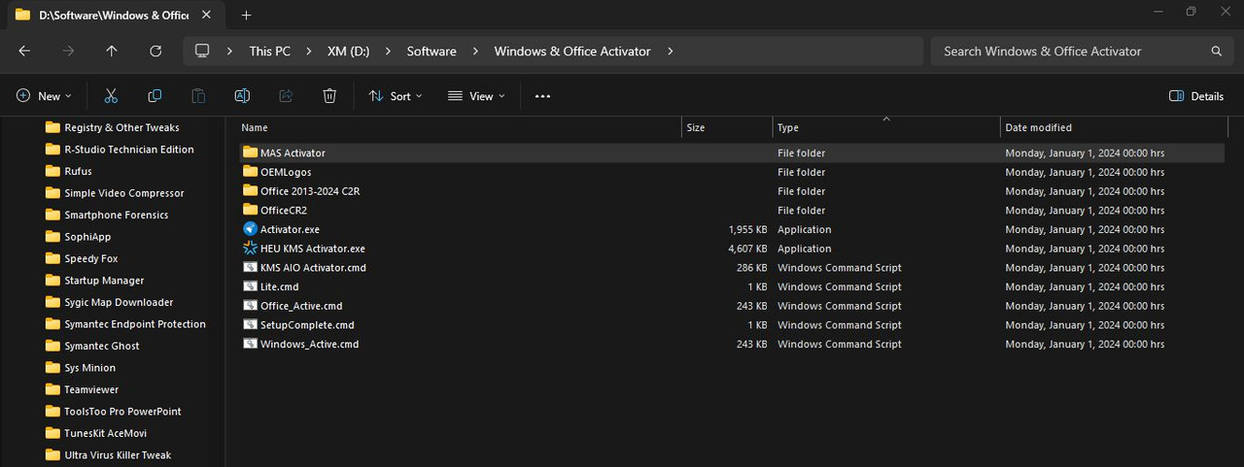The width and height of the screenshot is (1244, 467).
Task: Toggle the Details pane button
Action: click(1196, 96)
